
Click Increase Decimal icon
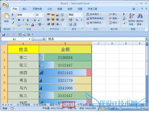click(71, 25)
